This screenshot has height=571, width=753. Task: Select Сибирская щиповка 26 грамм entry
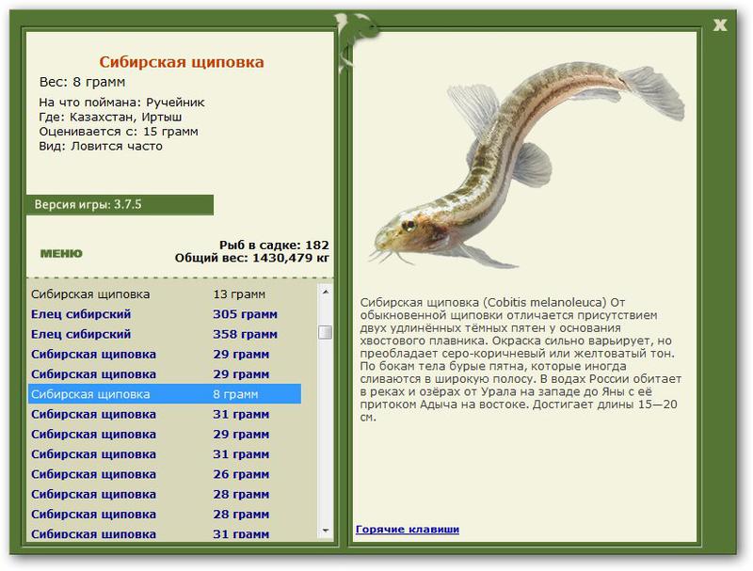pos(165,474)
